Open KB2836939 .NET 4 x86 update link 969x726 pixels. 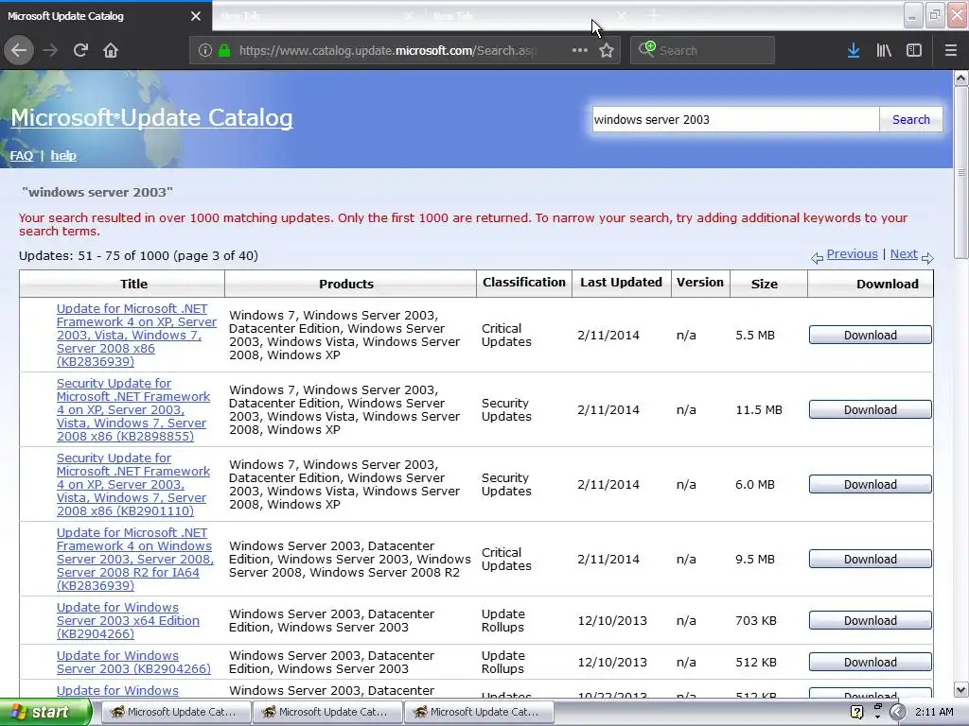tap(136, 336)
